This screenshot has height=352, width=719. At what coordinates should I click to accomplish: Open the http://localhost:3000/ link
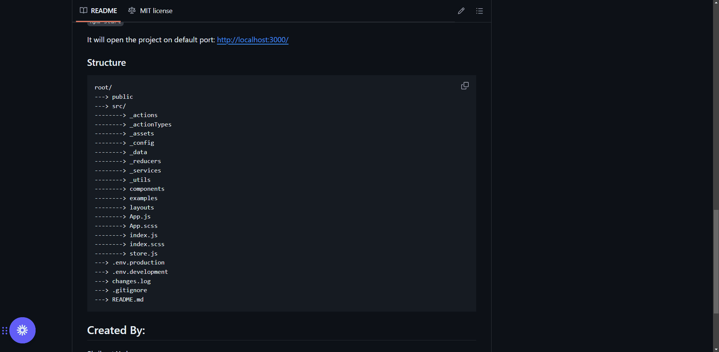point(253,40)
